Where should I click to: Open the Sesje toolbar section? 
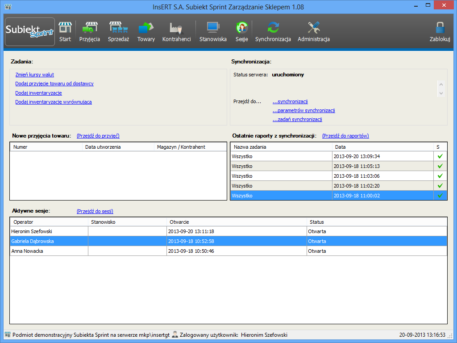[241, 32]
